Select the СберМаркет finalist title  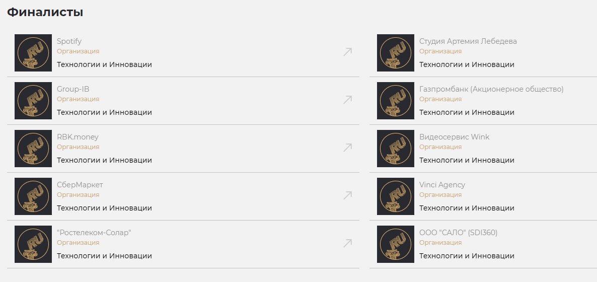80,185
